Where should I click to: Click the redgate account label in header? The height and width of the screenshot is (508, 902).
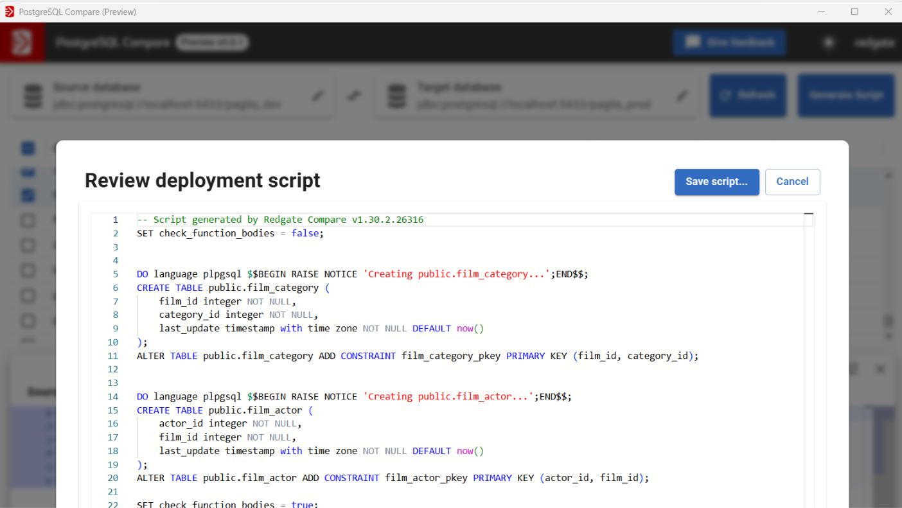pos(874,42)
